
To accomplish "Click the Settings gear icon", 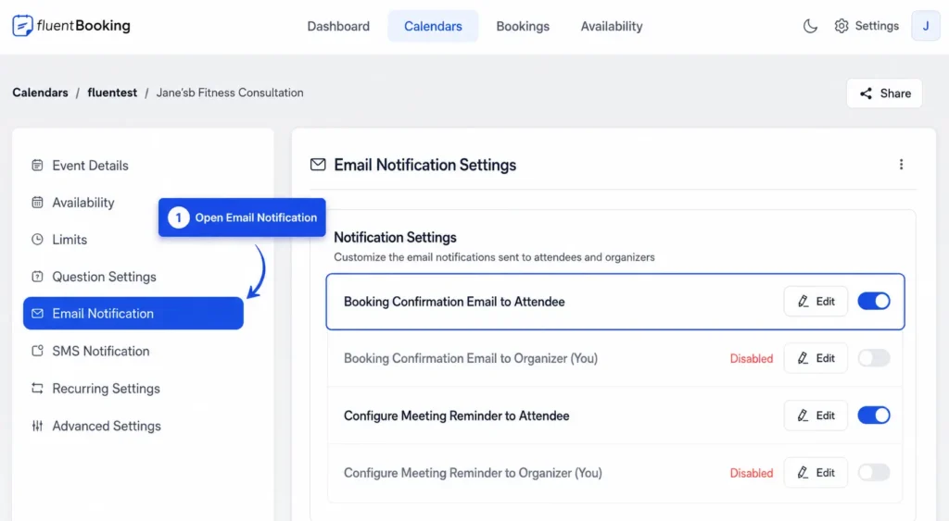I will pyautogui.click(x=841, y=26).
